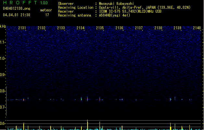Click time marker 2132
This screenshot has height=130, width=204.
(x=42, y=28)
